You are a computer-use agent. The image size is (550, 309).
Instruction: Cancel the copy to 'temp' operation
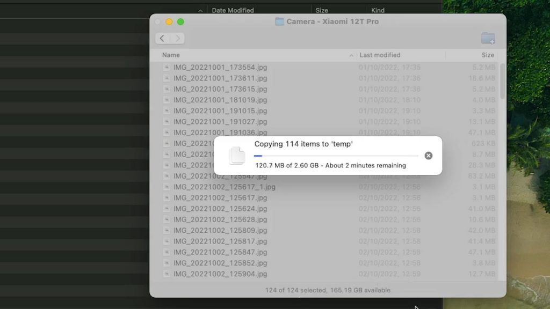tap(428, 156)
